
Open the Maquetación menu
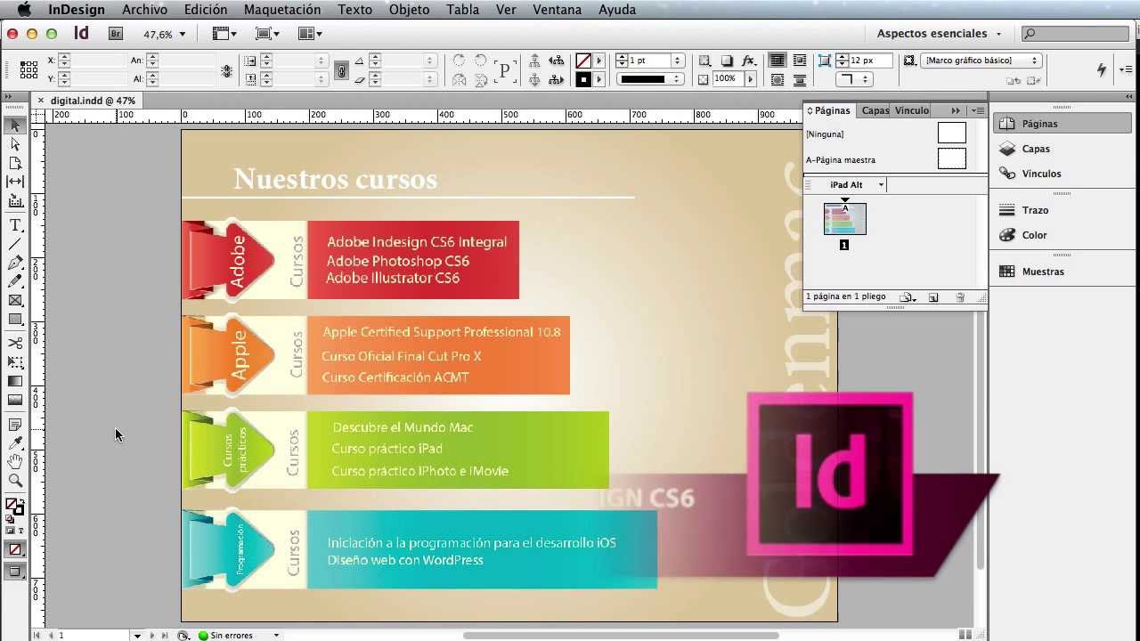[x=282, y=10]
